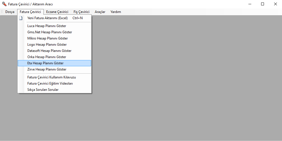
Task: Click the wrench app icon in title bar
Action: (4, 4)
